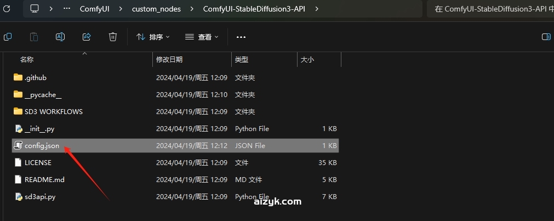Click the JSON File type cell

(x=250, y=146)
